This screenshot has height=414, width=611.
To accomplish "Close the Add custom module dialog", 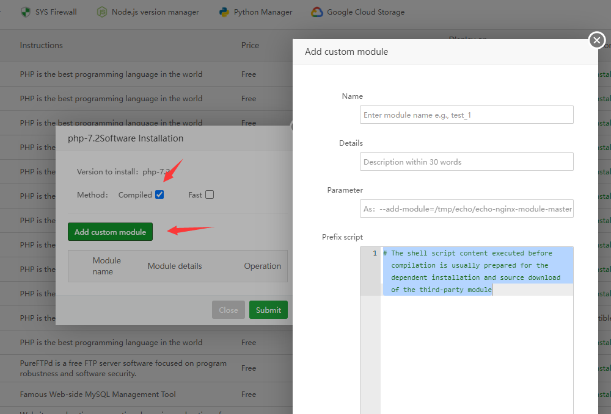I will pos(597,40).
